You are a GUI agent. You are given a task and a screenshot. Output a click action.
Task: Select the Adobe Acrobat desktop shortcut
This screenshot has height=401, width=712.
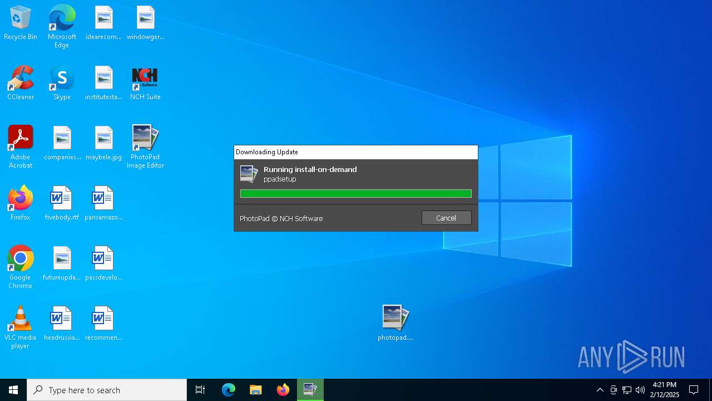pyautogui.click(x=21, y=147)
